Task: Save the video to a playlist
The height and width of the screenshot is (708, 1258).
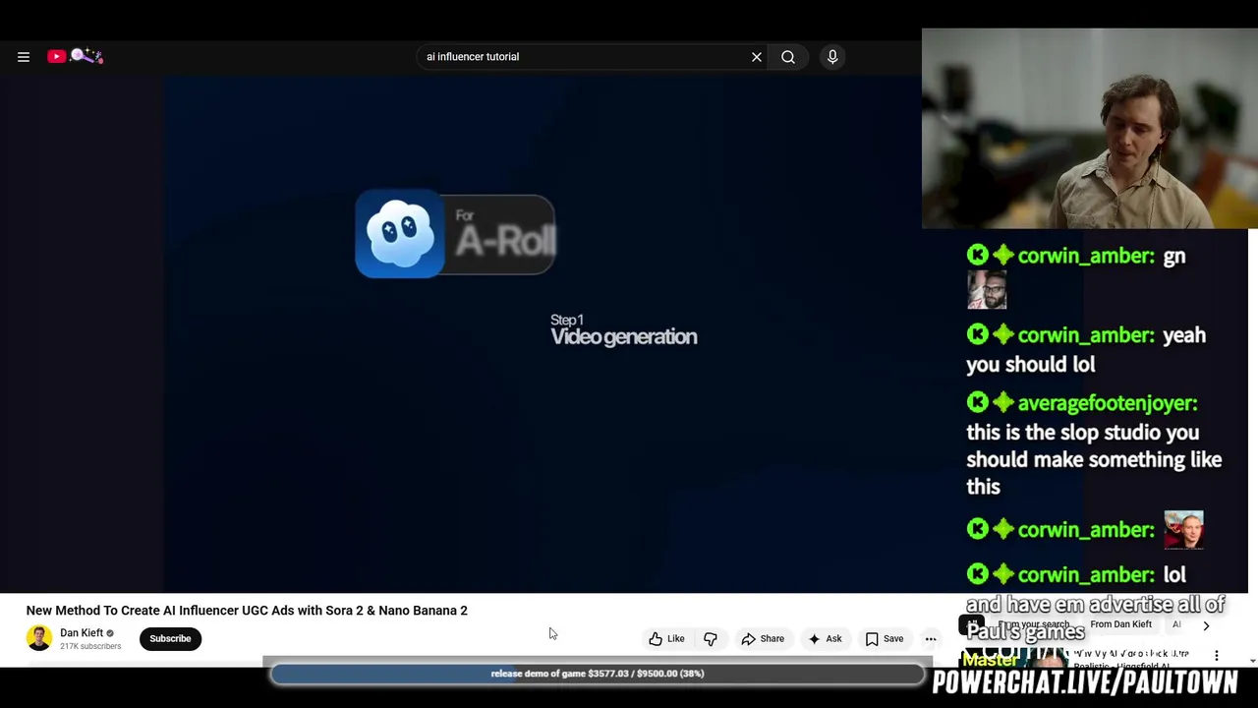Action: pos(884,639)
